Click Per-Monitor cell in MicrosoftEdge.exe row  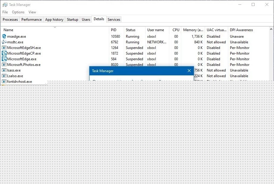coord(239,59)
